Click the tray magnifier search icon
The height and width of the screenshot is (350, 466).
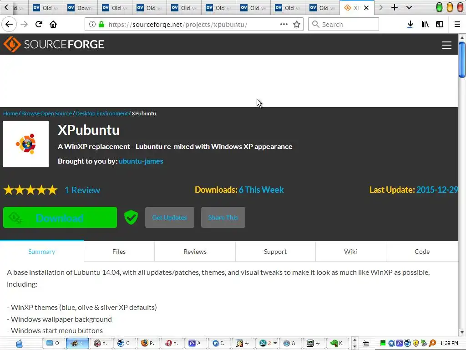tap(432, 343)
